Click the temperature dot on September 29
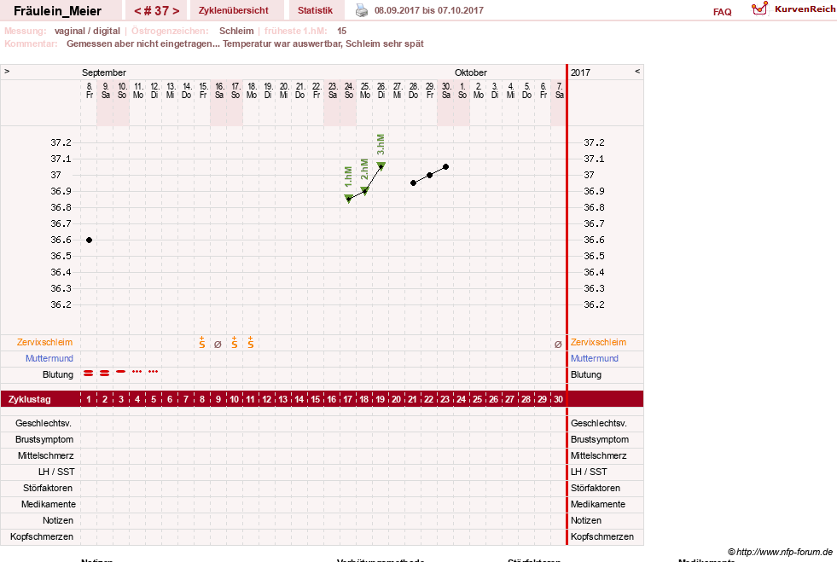The image size is (837, 562). pyautogui.click(x=430, y=175)
